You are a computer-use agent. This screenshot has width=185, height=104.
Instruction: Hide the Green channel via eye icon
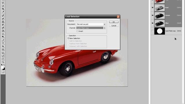153,15
